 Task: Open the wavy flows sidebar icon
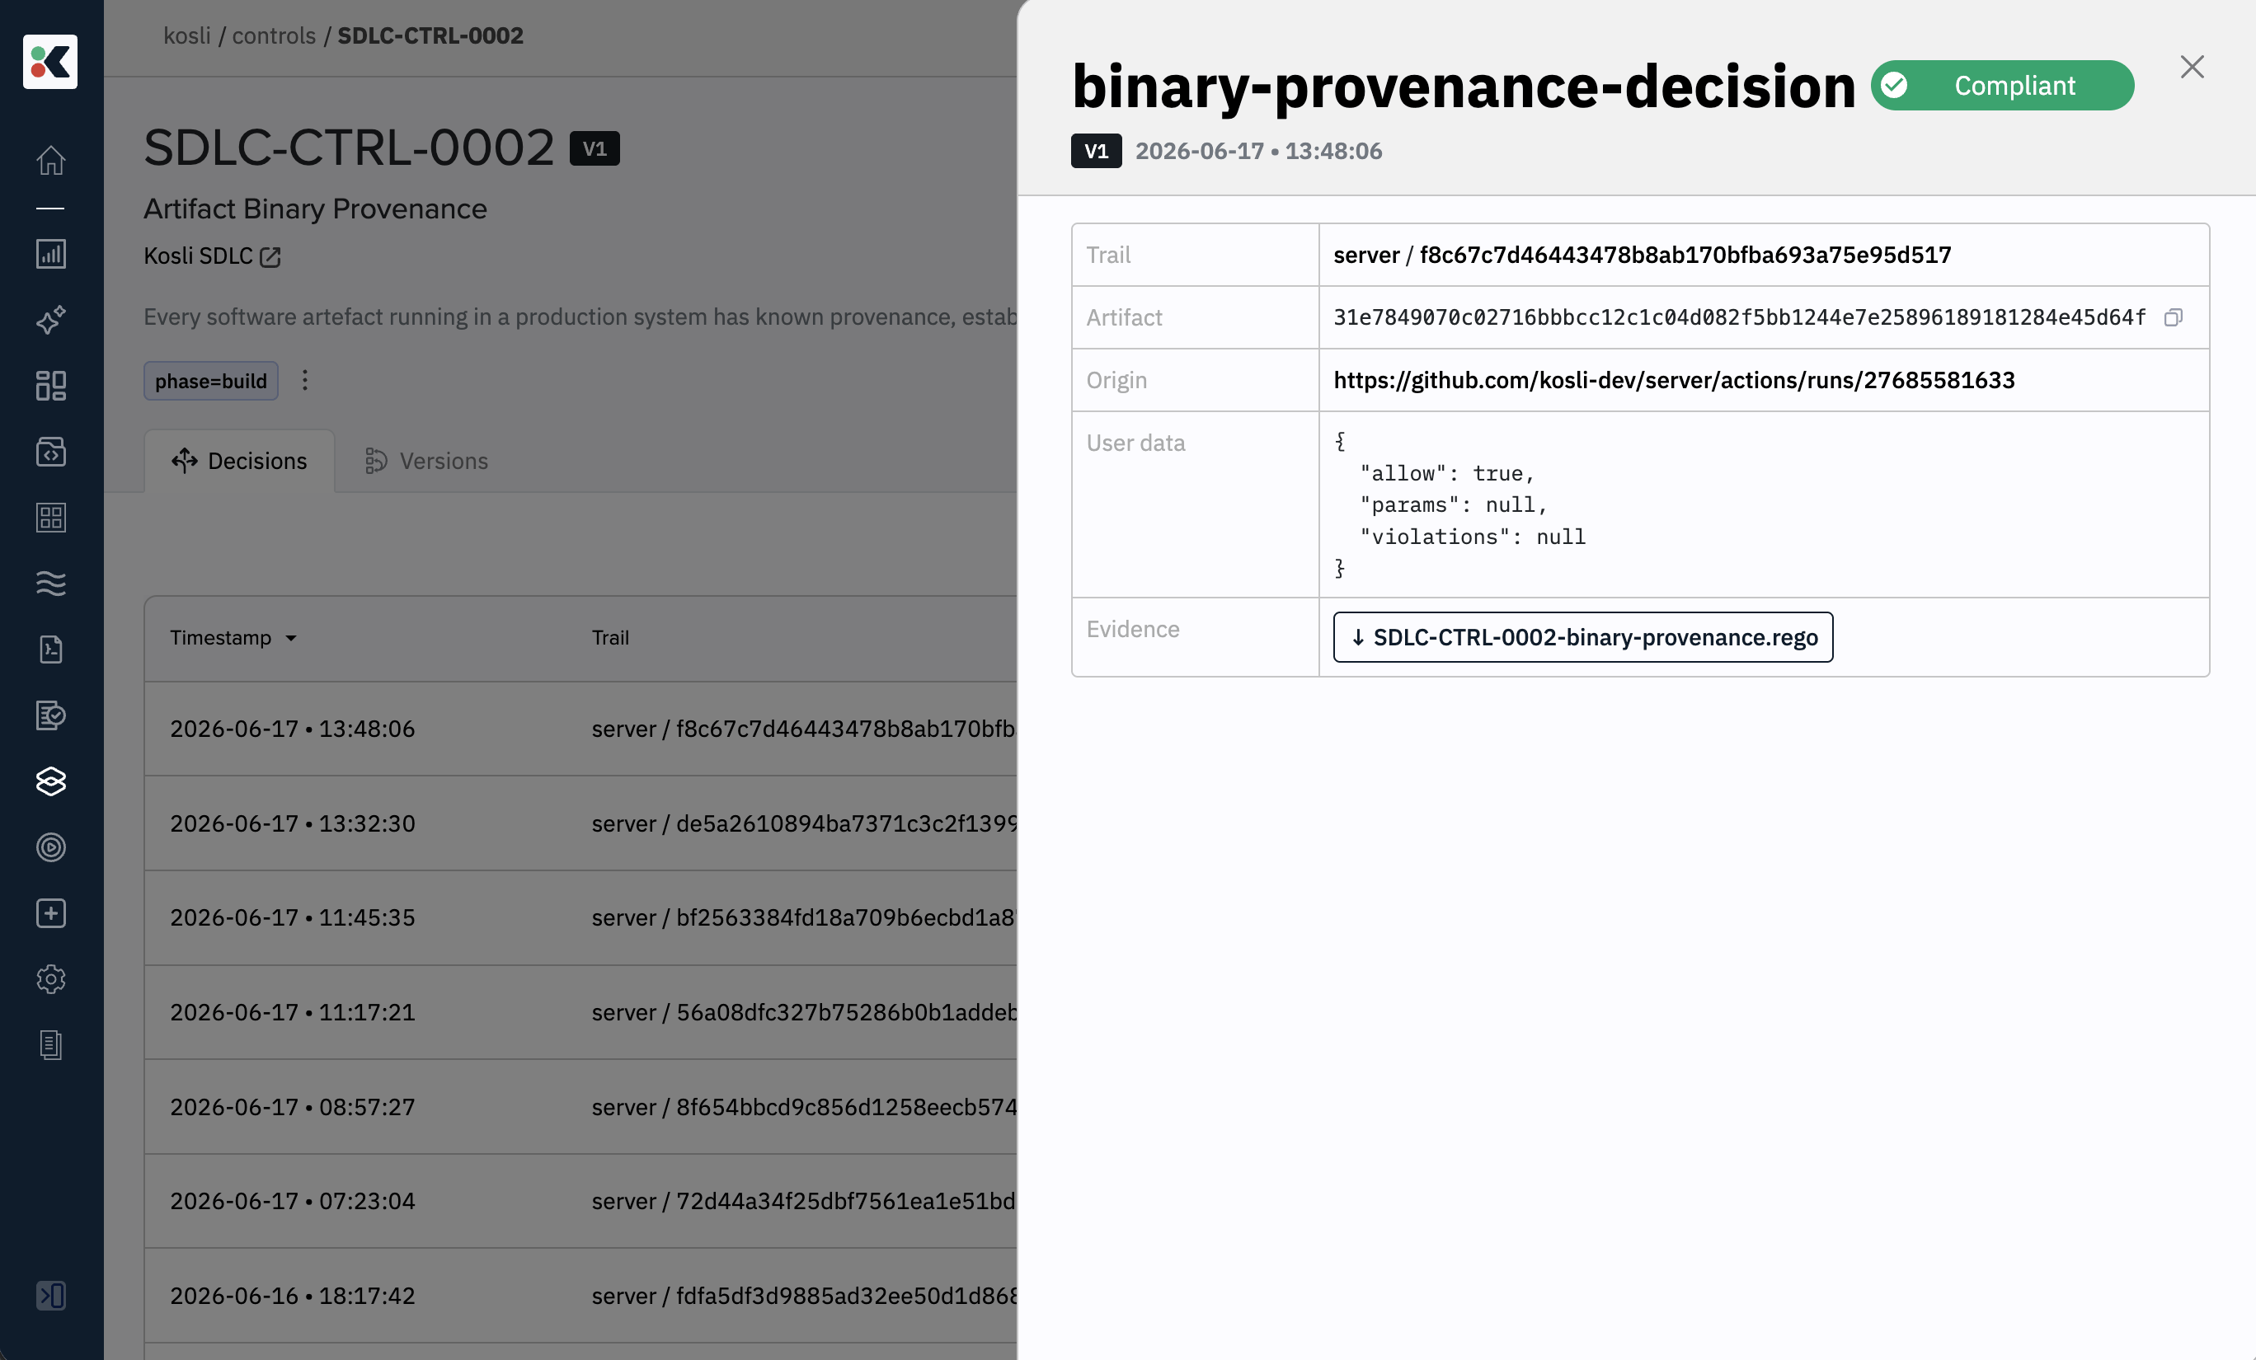coord(50,583)
